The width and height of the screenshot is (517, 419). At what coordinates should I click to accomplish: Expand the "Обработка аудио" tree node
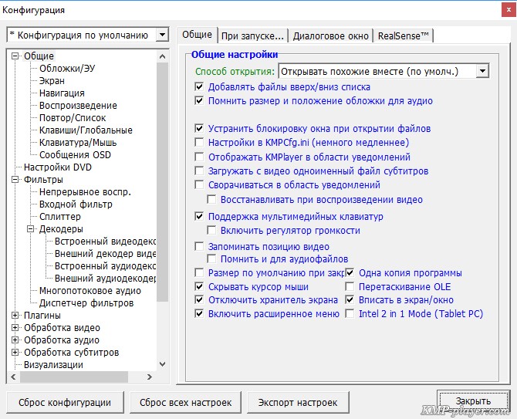click(15, 340)
